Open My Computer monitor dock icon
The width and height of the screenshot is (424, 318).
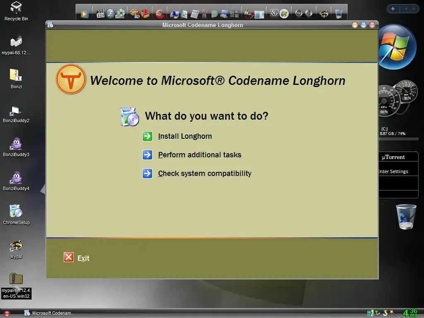pos(174,14)
